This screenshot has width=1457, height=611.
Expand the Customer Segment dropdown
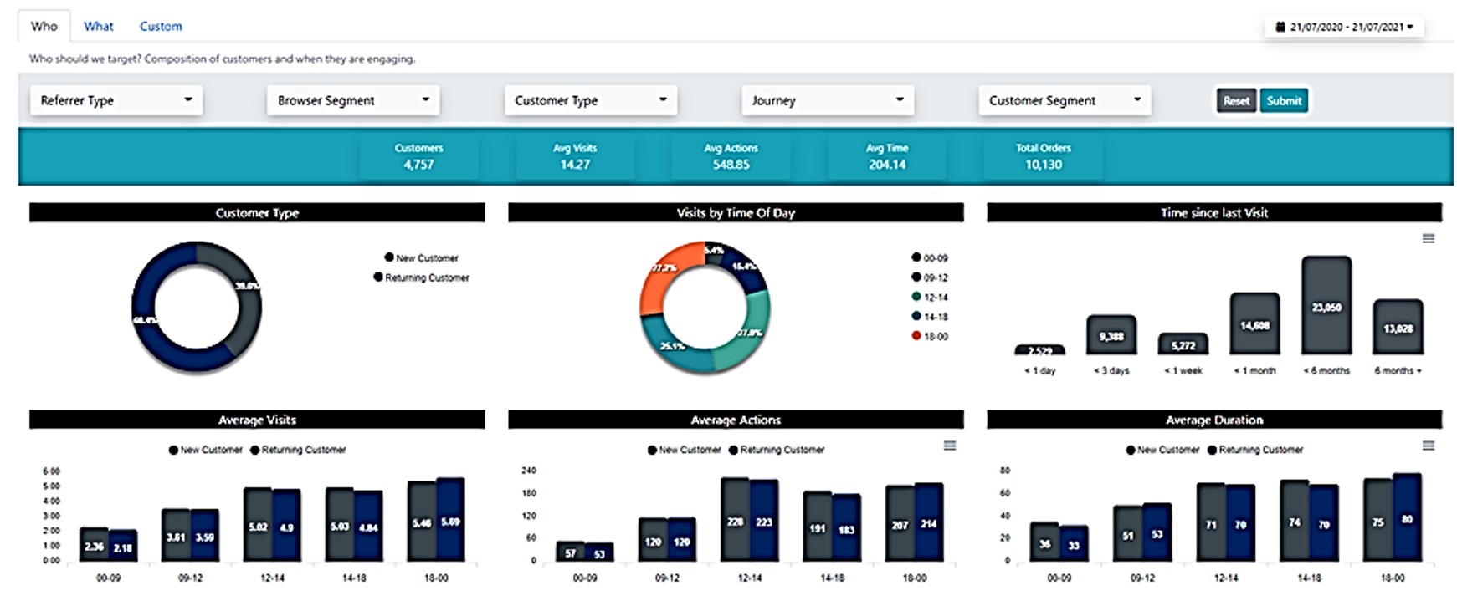pos(1065,100)
